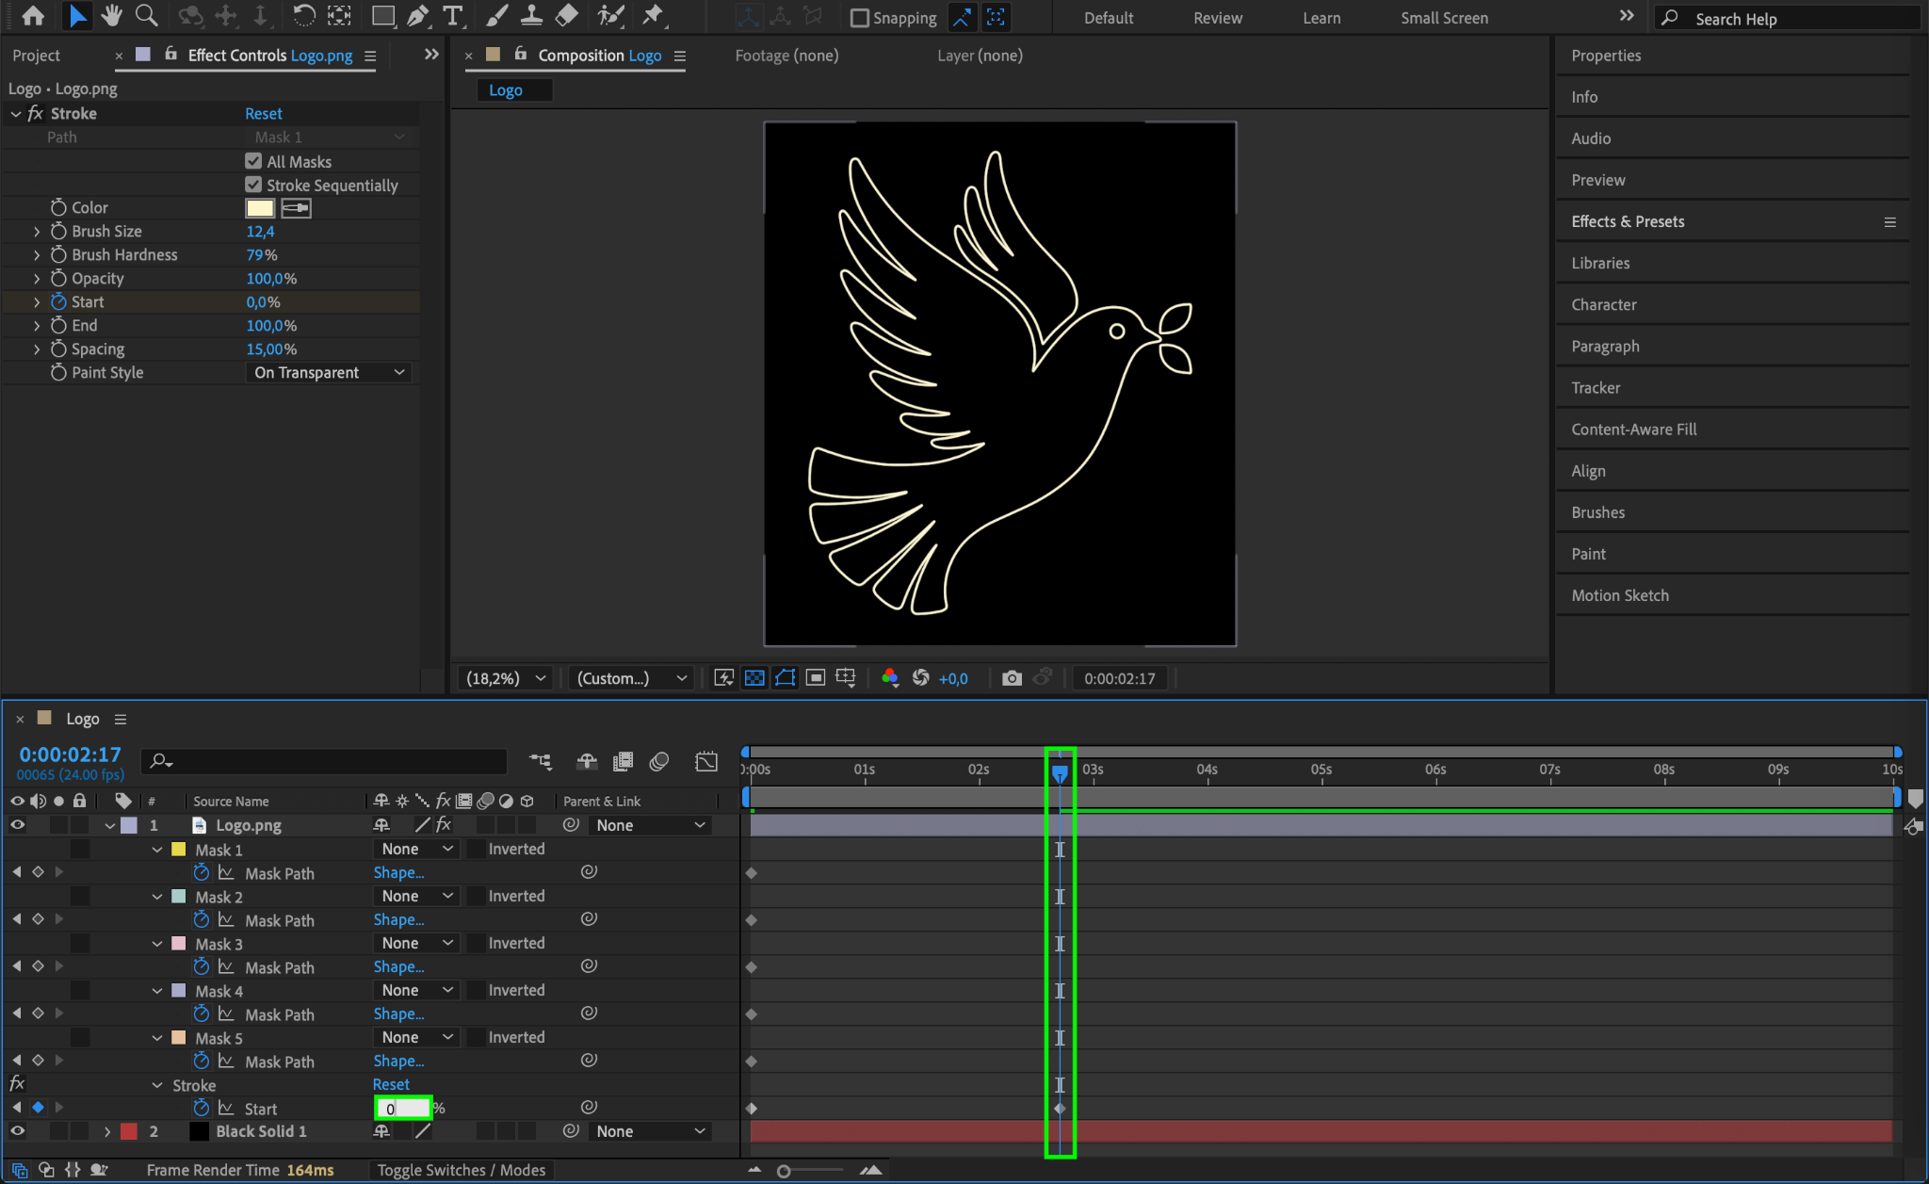1929x1184 pixels.
Task: Select the Zoom magnifier tool
Action: tap(146, 15)
